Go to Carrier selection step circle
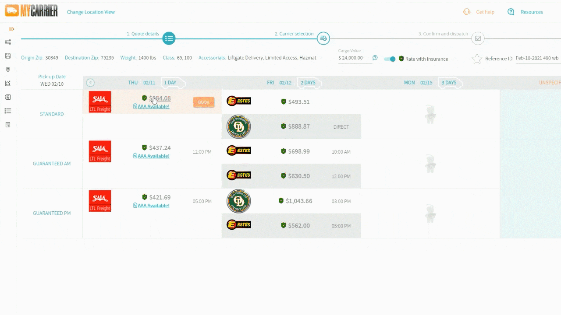561x315 pixels. [x=323, y=38]
